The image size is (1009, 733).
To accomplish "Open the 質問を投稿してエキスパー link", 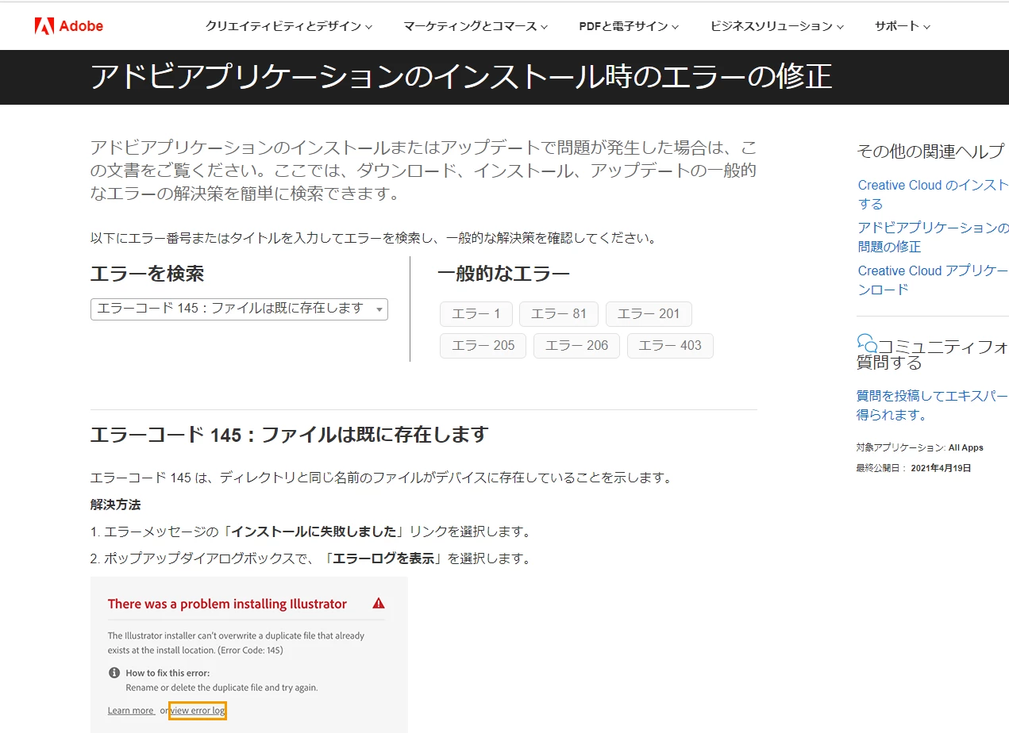I will tap(933, 405).
